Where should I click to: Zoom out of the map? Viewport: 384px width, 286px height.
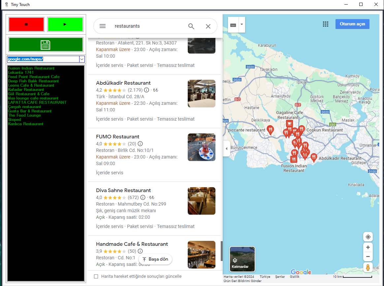368,257
